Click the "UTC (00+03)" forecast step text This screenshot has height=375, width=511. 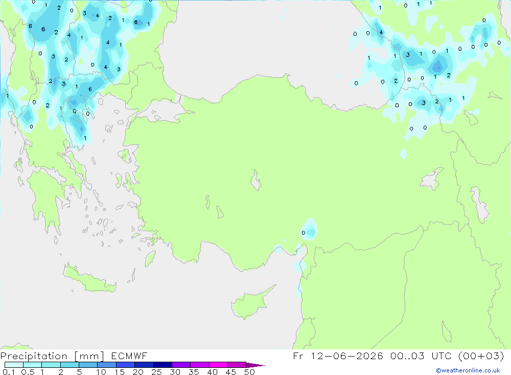click(468, 356)
